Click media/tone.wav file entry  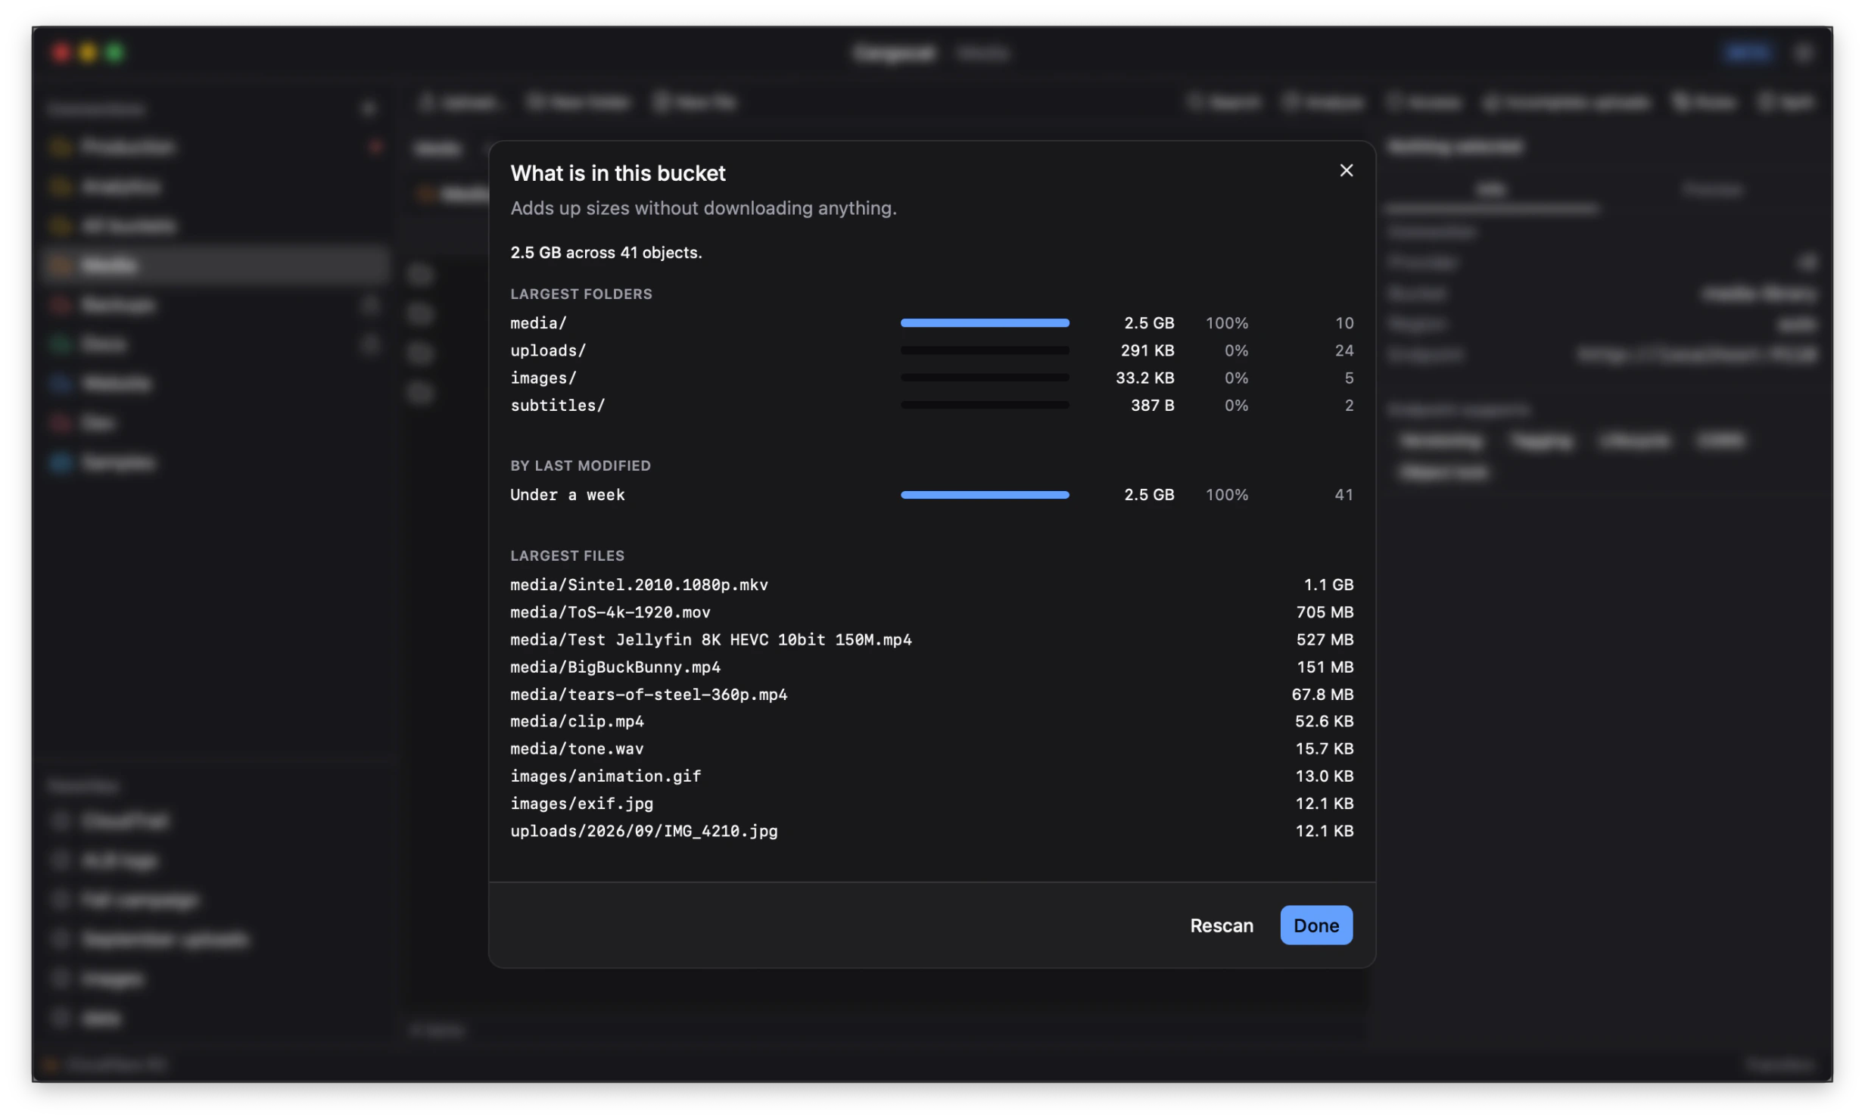[932, 748]
